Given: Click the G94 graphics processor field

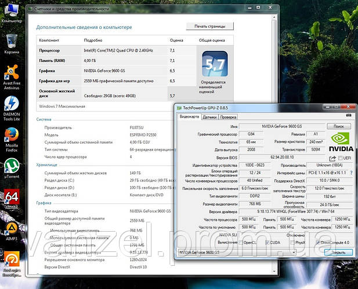Looking at the screenshot, I should click(251, 134).
